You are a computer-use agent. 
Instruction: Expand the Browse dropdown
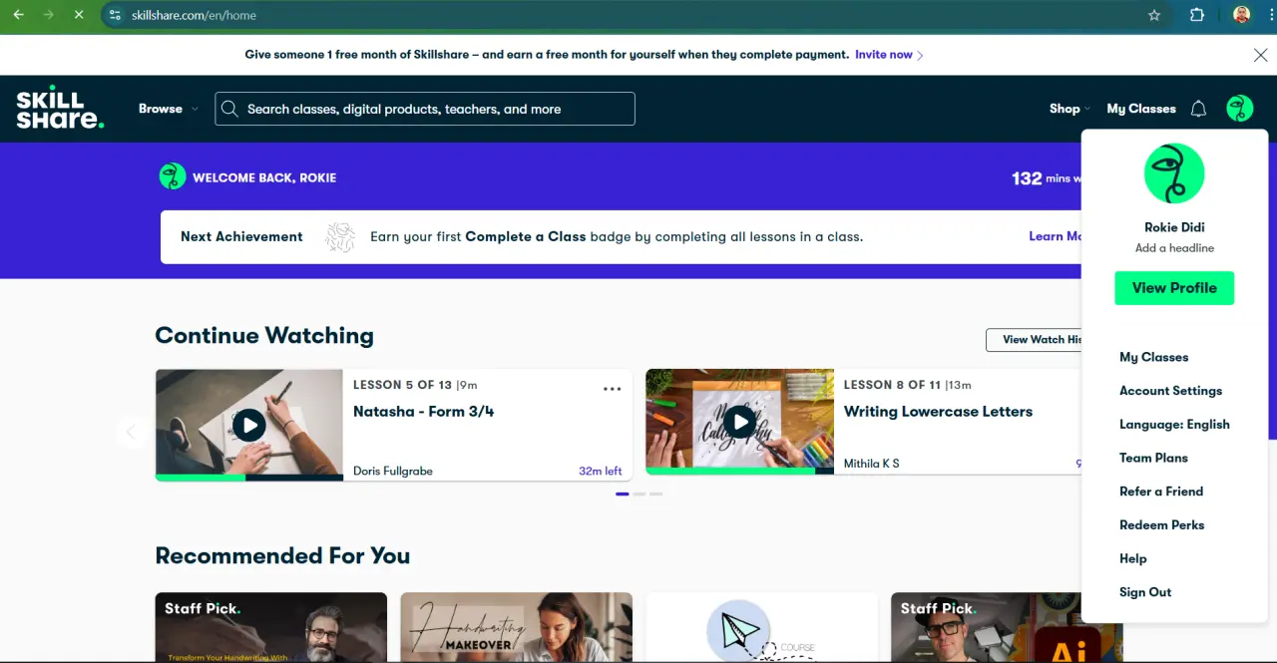point(168,109)
